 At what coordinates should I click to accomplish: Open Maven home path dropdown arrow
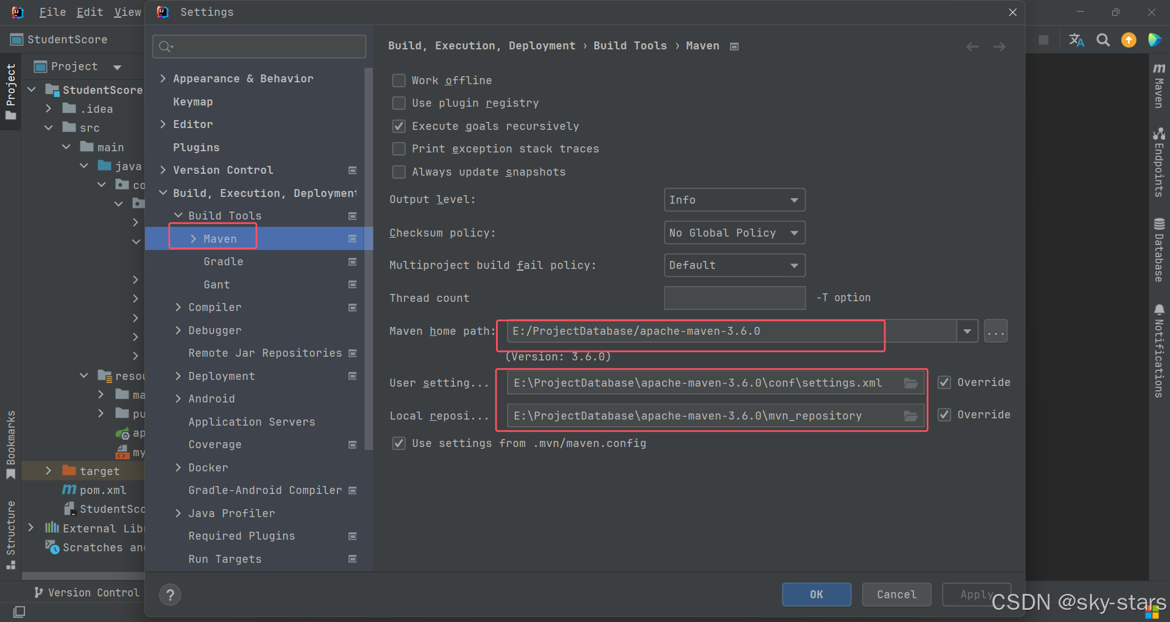point(967,332)
